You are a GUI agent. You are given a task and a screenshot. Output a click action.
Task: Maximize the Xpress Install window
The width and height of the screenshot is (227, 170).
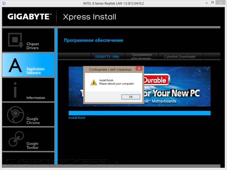pos(212,2)
